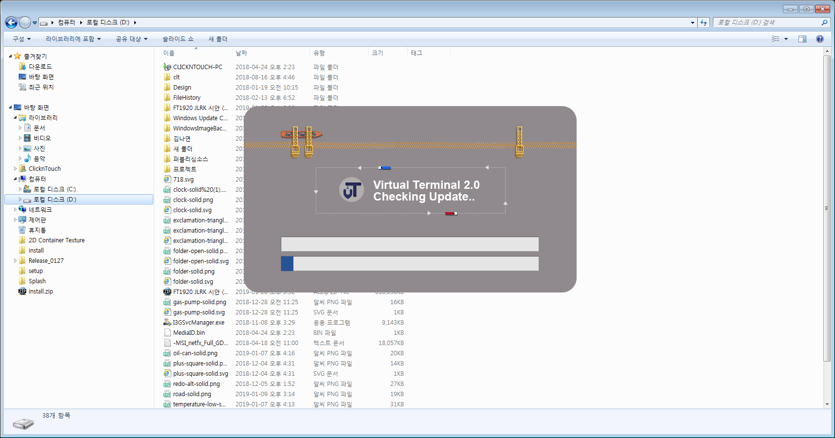Open the help question mark icon
The width and height of the screenshot is (835, 438).
click(x=820, y=39)
